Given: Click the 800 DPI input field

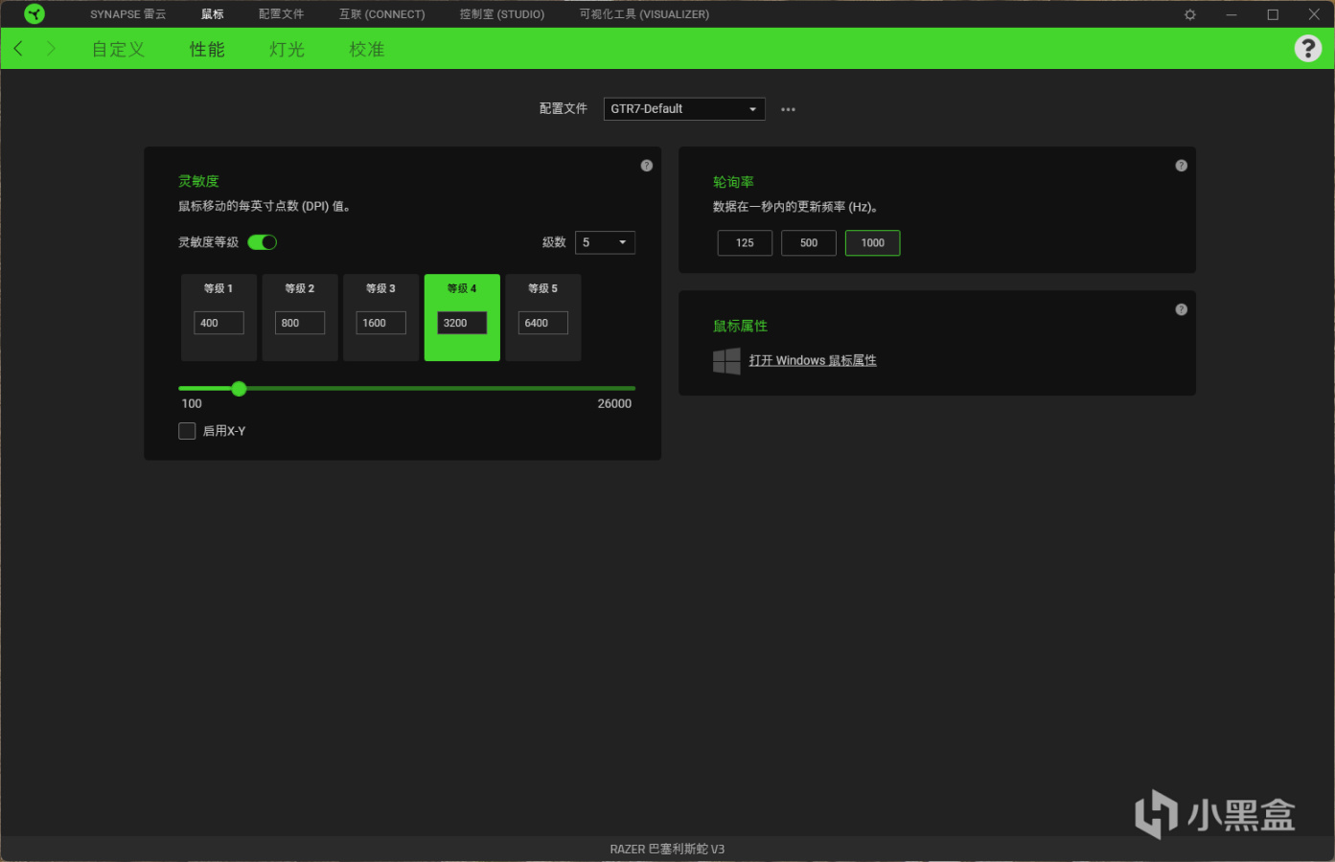Looking at the screenshot, I should 300,323.
